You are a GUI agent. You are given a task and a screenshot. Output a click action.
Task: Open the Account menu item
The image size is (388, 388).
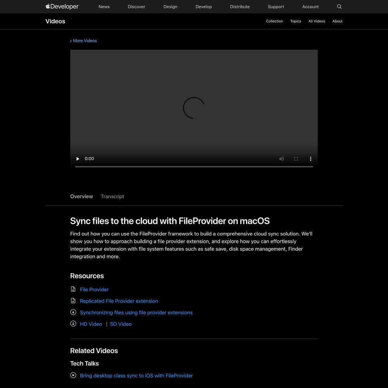(310, 7)
